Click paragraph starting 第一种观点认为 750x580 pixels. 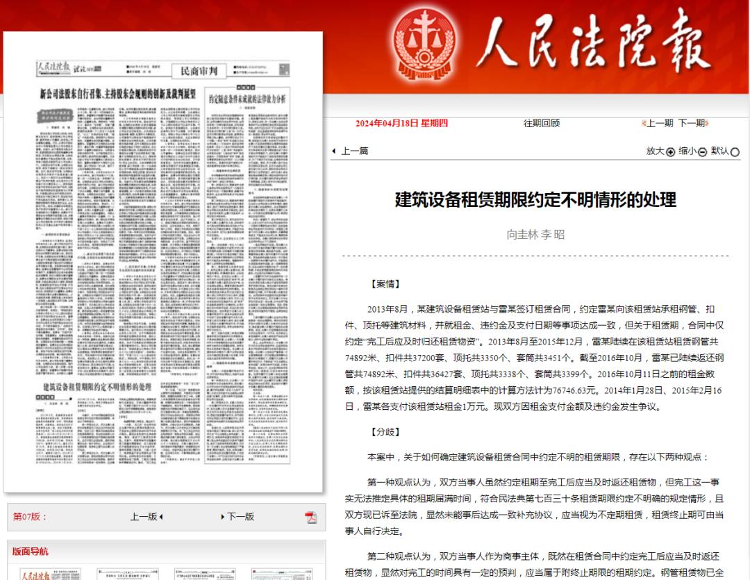coord(534,507)
